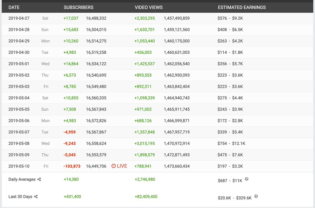Select the 2019-04-27 date row
The image size is (315, 208).
[157, 18]
